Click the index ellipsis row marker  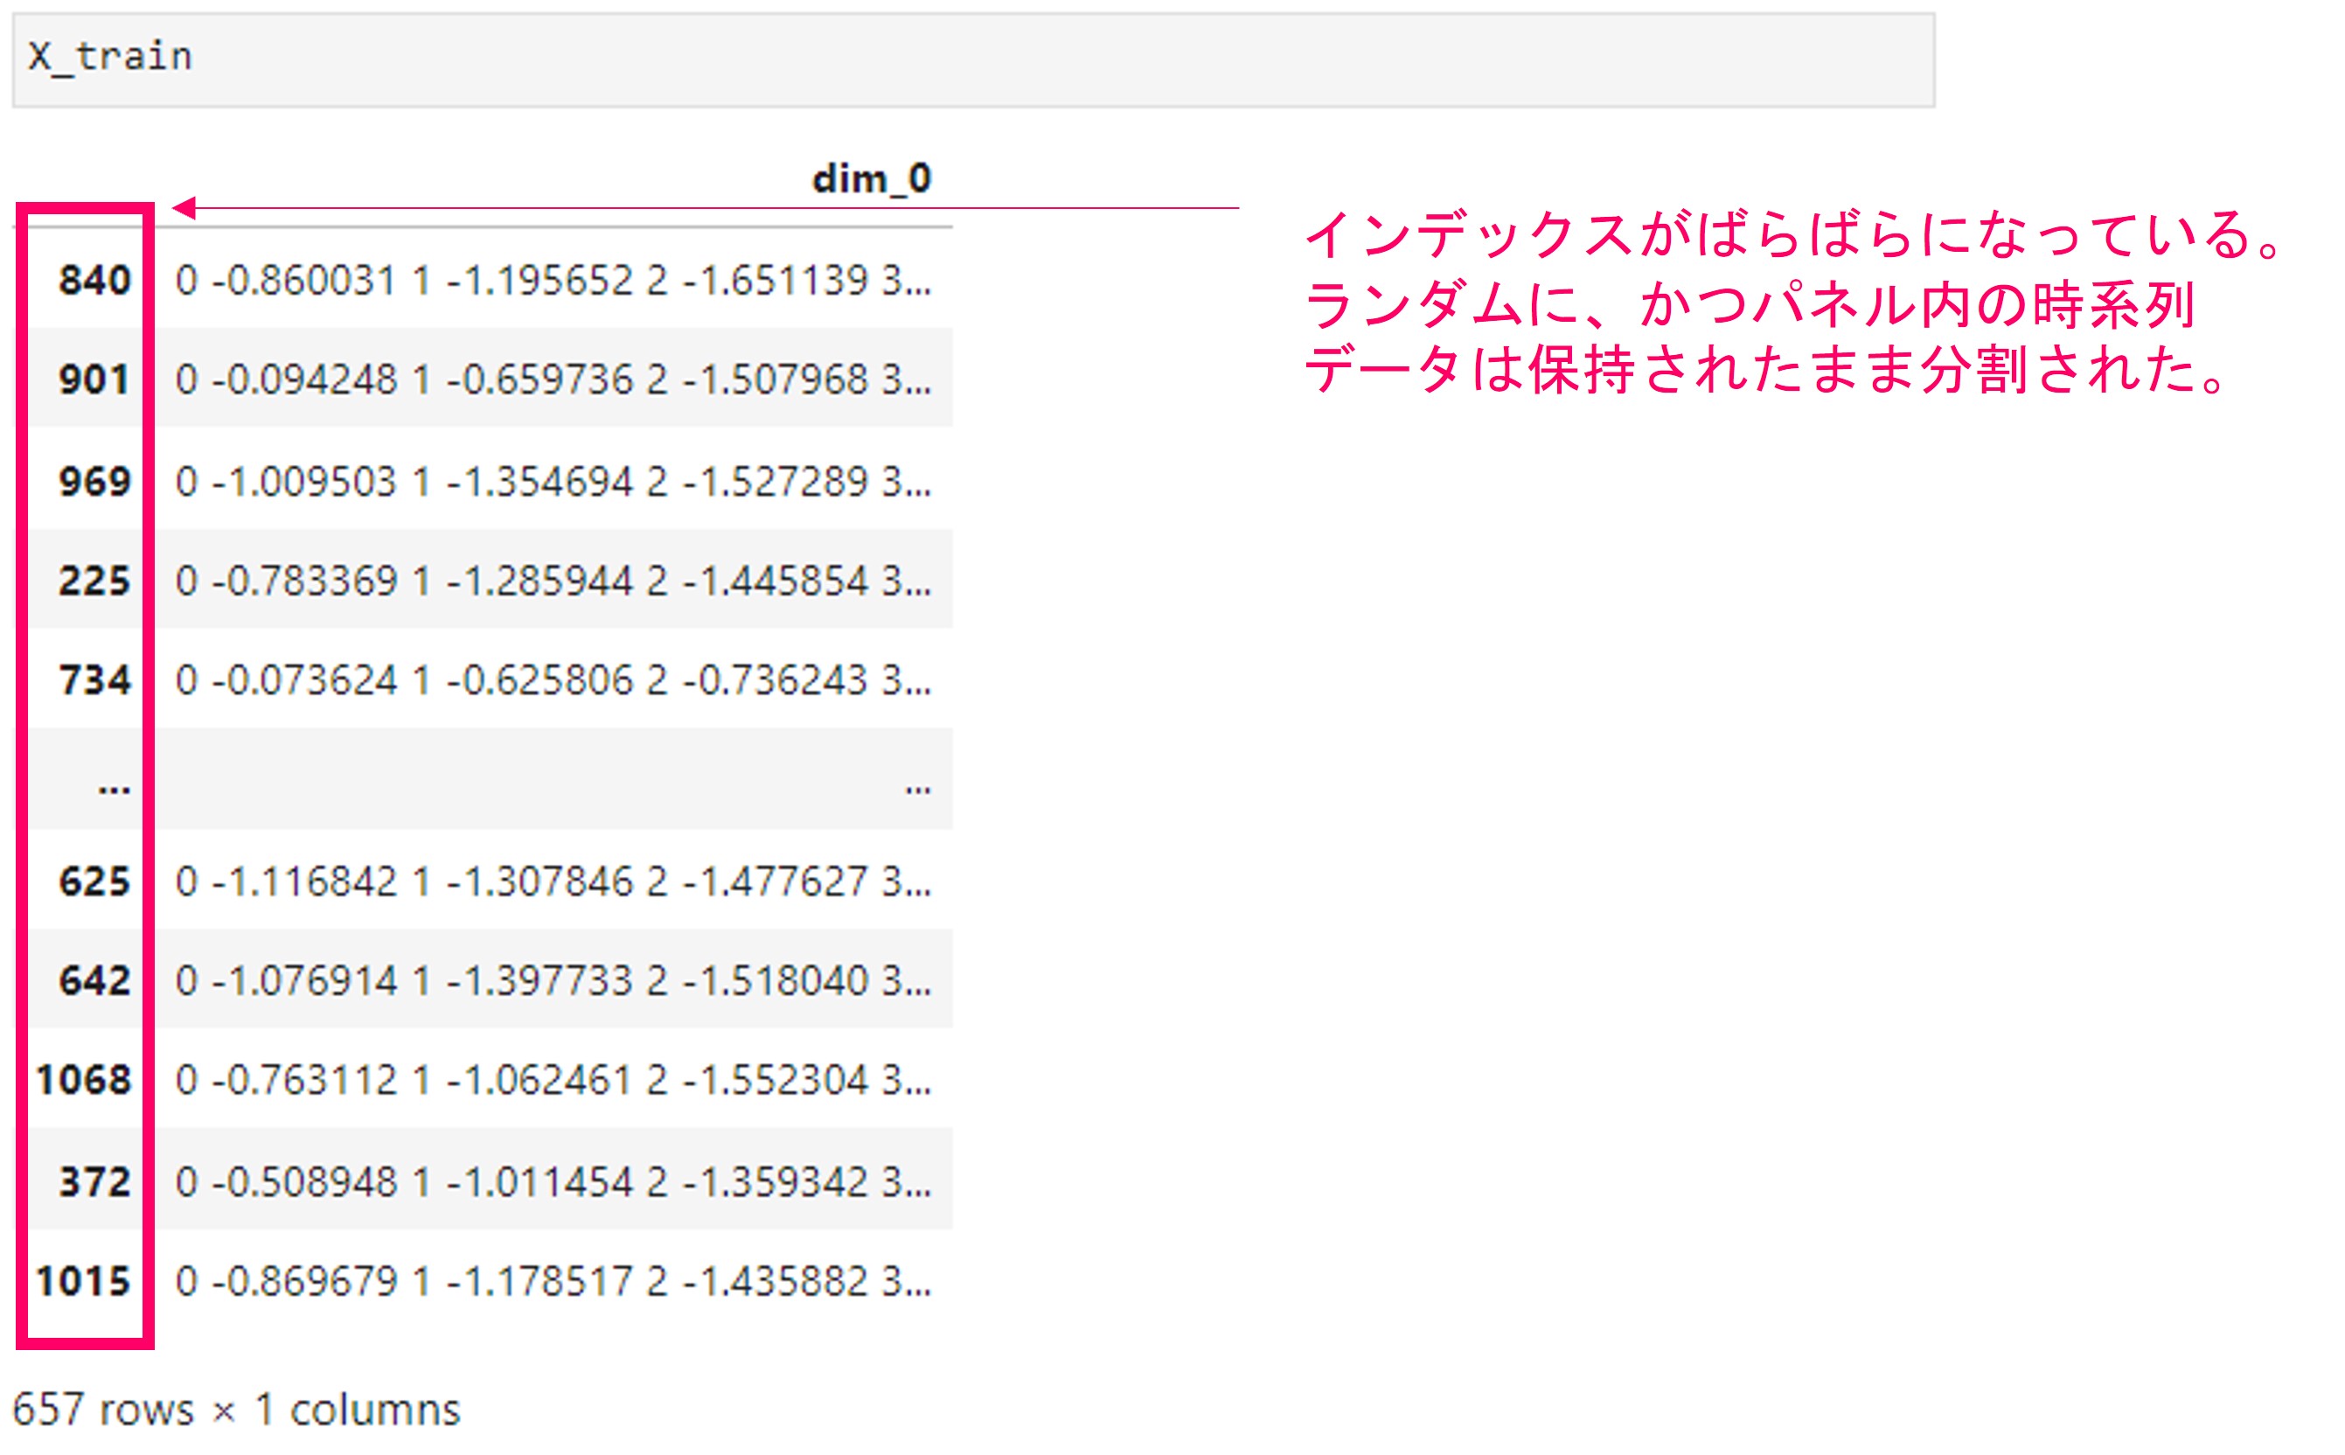click(114, 787)
